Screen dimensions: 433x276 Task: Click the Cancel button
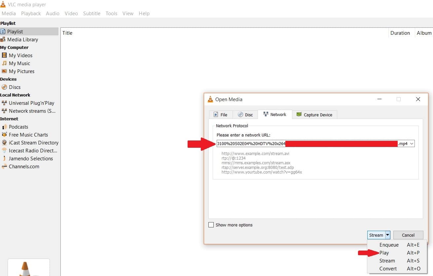(408, 235)
